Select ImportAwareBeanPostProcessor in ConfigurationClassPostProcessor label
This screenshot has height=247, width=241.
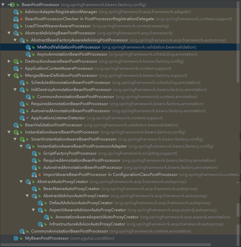(111, 175)
